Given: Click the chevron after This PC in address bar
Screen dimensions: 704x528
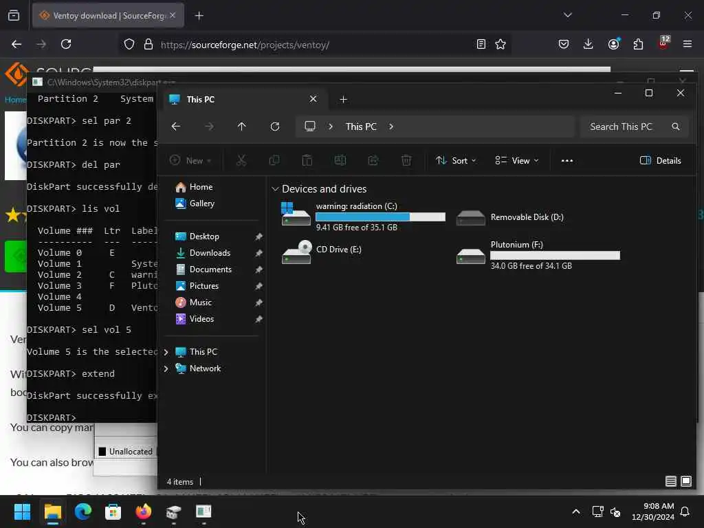Looking at the screenshot, I should [x=391, y=126].
